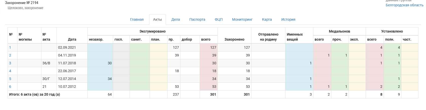Switch to the Дела tab
426x110 pixels.
[176, 19]
